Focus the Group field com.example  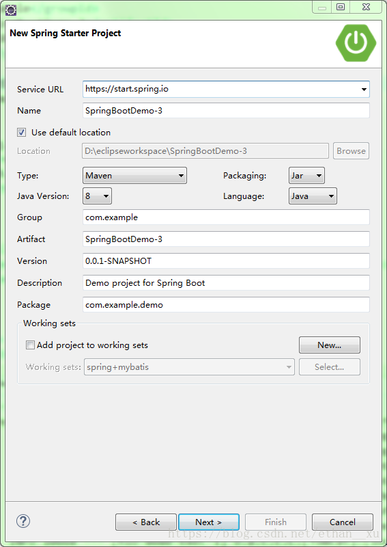pos(226,217)
